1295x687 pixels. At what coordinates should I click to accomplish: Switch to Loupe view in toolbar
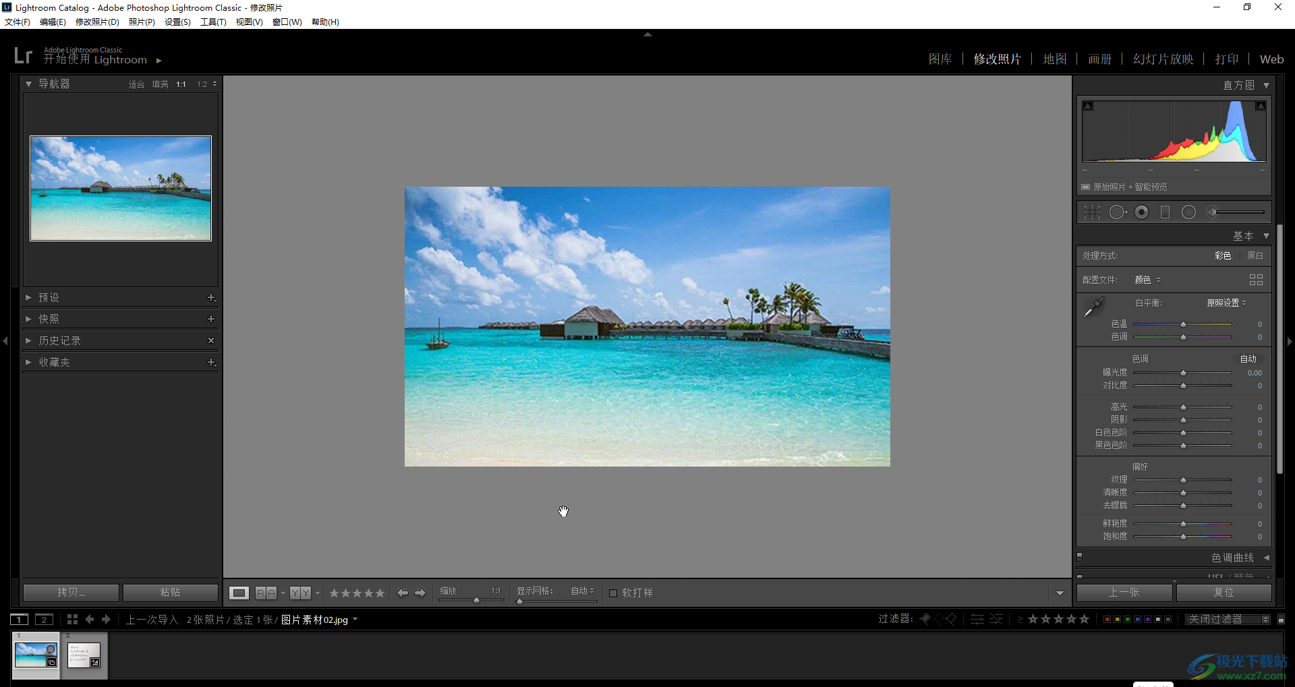point(239,593)
